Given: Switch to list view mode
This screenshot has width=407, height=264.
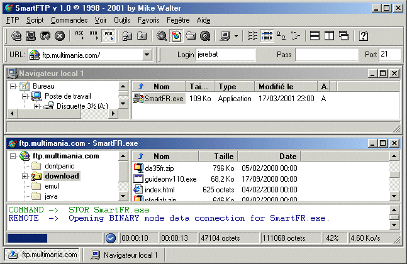Looking at the screenshot, I should [x=252, y=36].
